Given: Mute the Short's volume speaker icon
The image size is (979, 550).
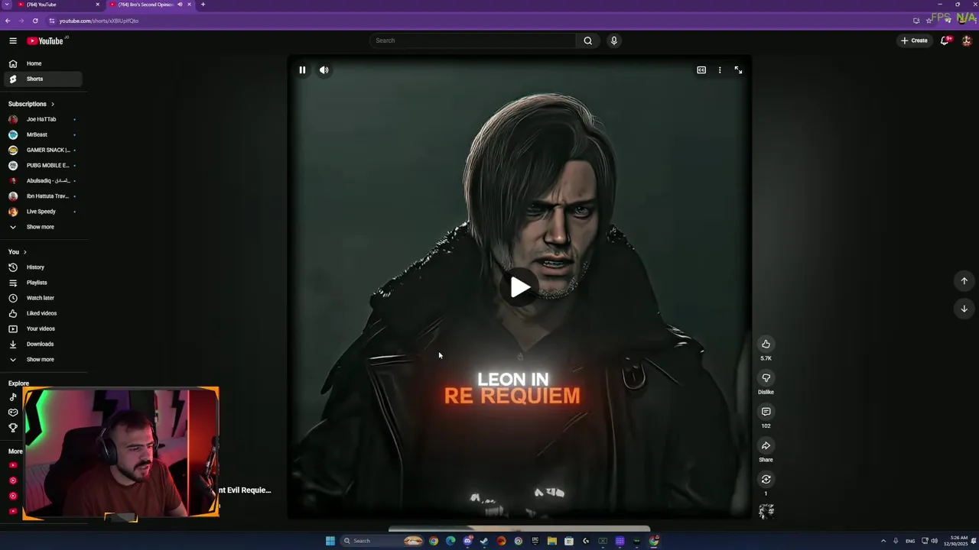Looking at the screenshot, I should coord(324,70).
